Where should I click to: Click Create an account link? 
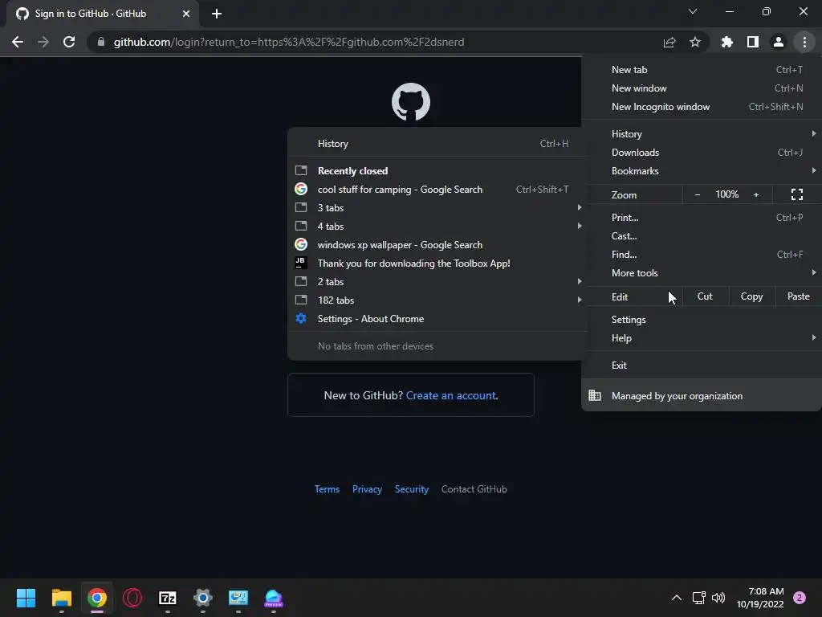pyautogui.click(x=451, y=395)
